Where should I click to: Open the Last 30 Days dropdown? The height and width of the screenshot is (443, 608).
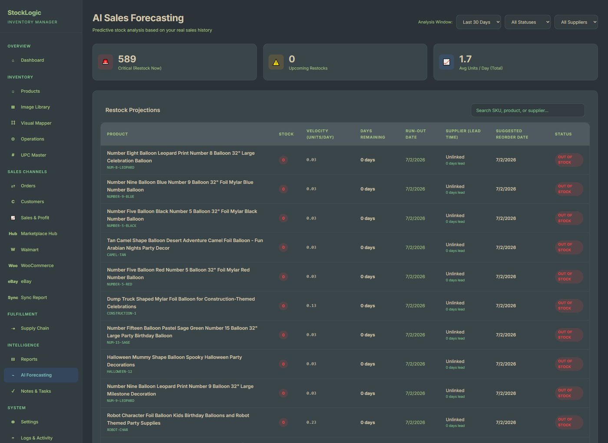point(479,22)
